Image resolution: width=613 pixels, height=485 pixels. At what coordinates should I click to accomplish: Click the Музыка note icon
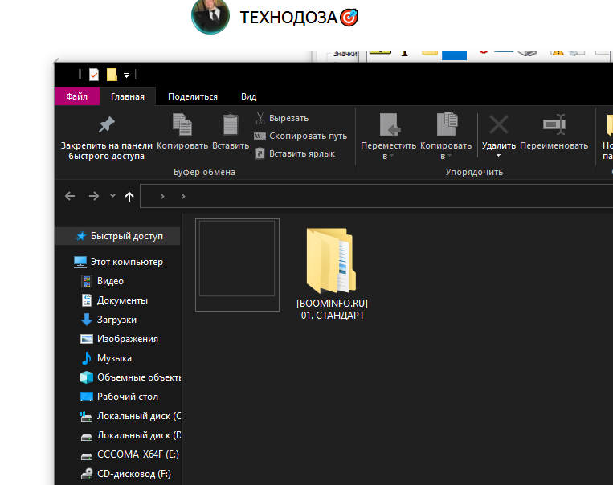[x=87, y=358]
